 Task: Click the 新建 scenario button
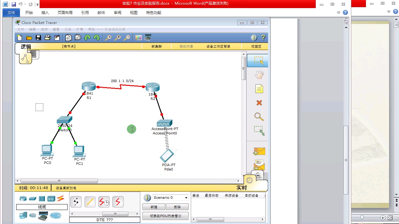coord(154,207)
